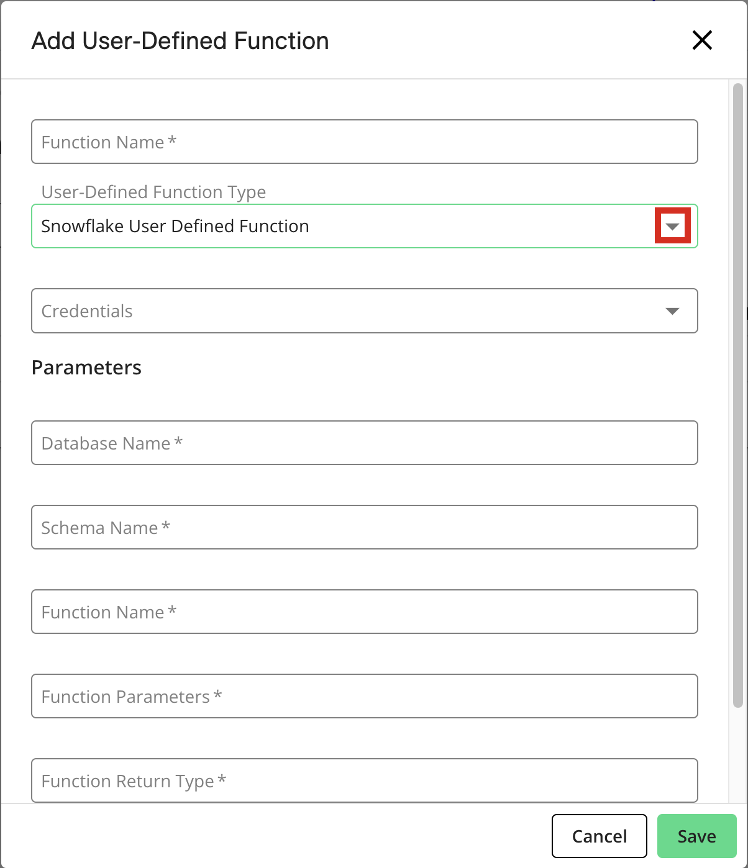
Task: Focus the Database Name field
Action: click(x=364, y=443)
